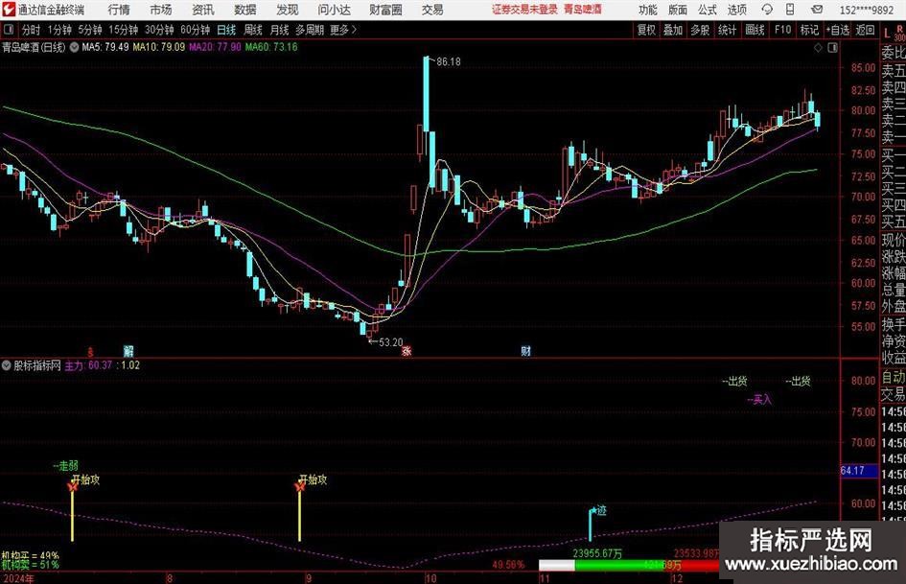Click the 画线 drawing button
Viewport: 906px width, 584px height.
pyautogui.click(x=755, y=30)
